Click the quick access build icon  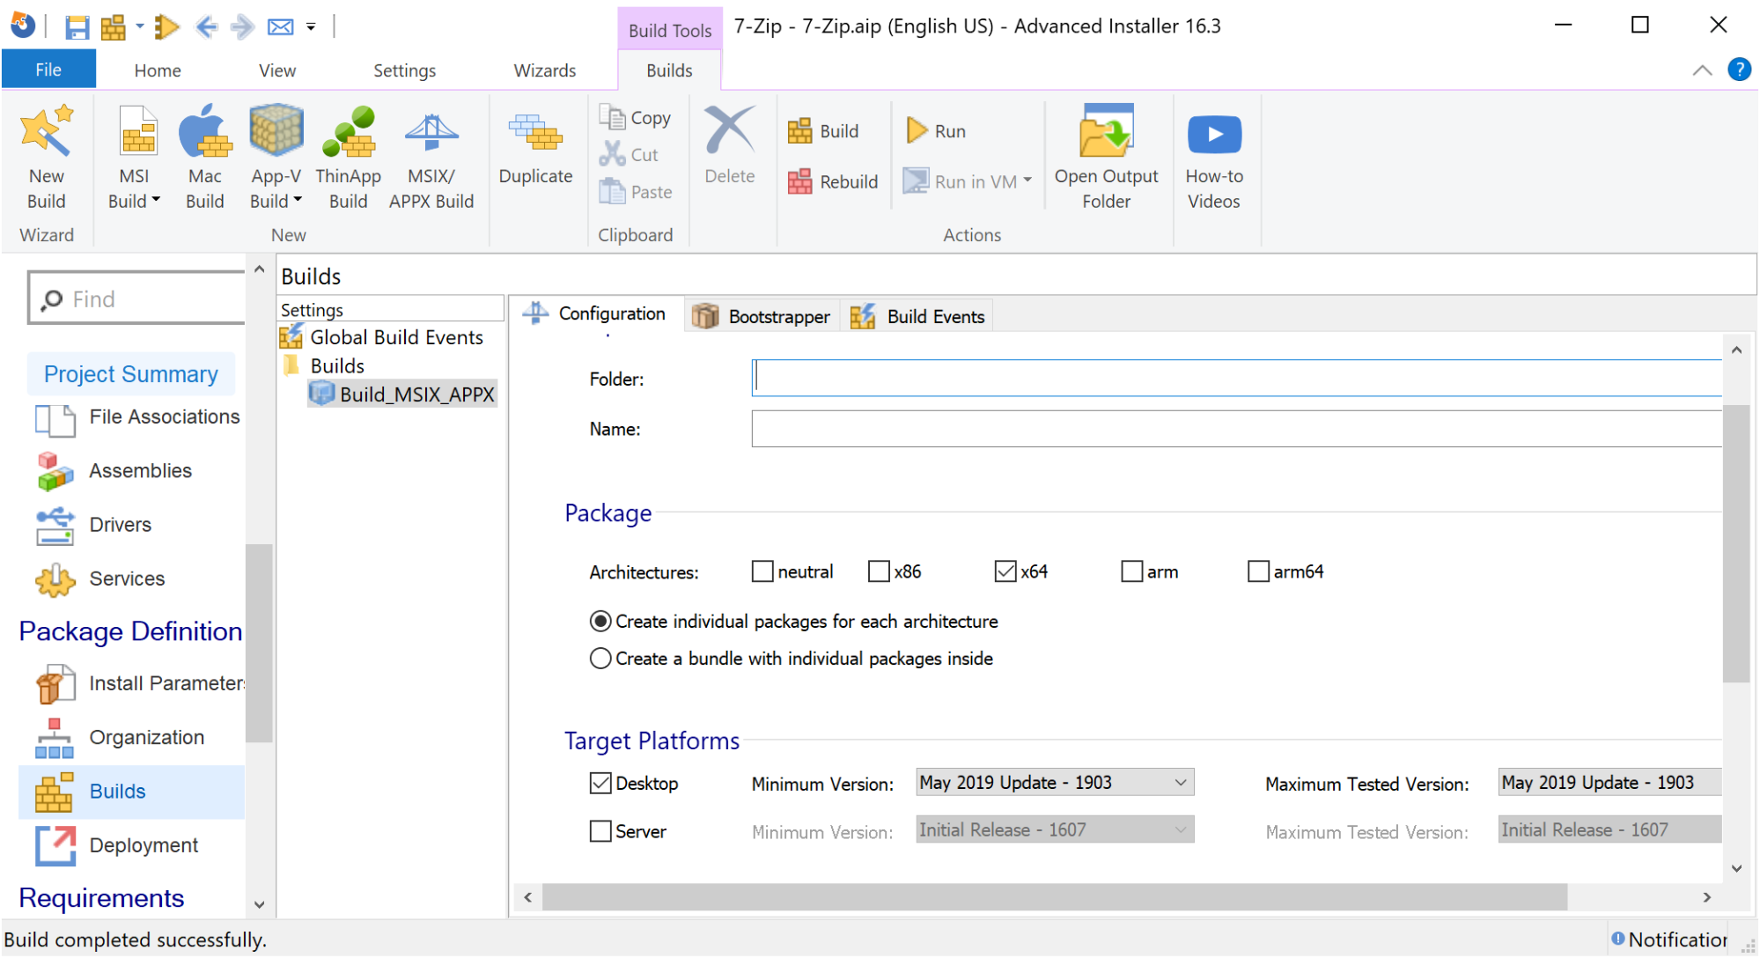click(113, 26)
